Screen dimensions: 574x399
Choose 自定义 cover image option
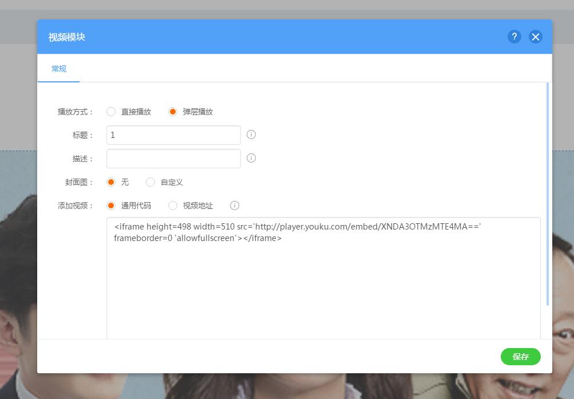[151, 182]
